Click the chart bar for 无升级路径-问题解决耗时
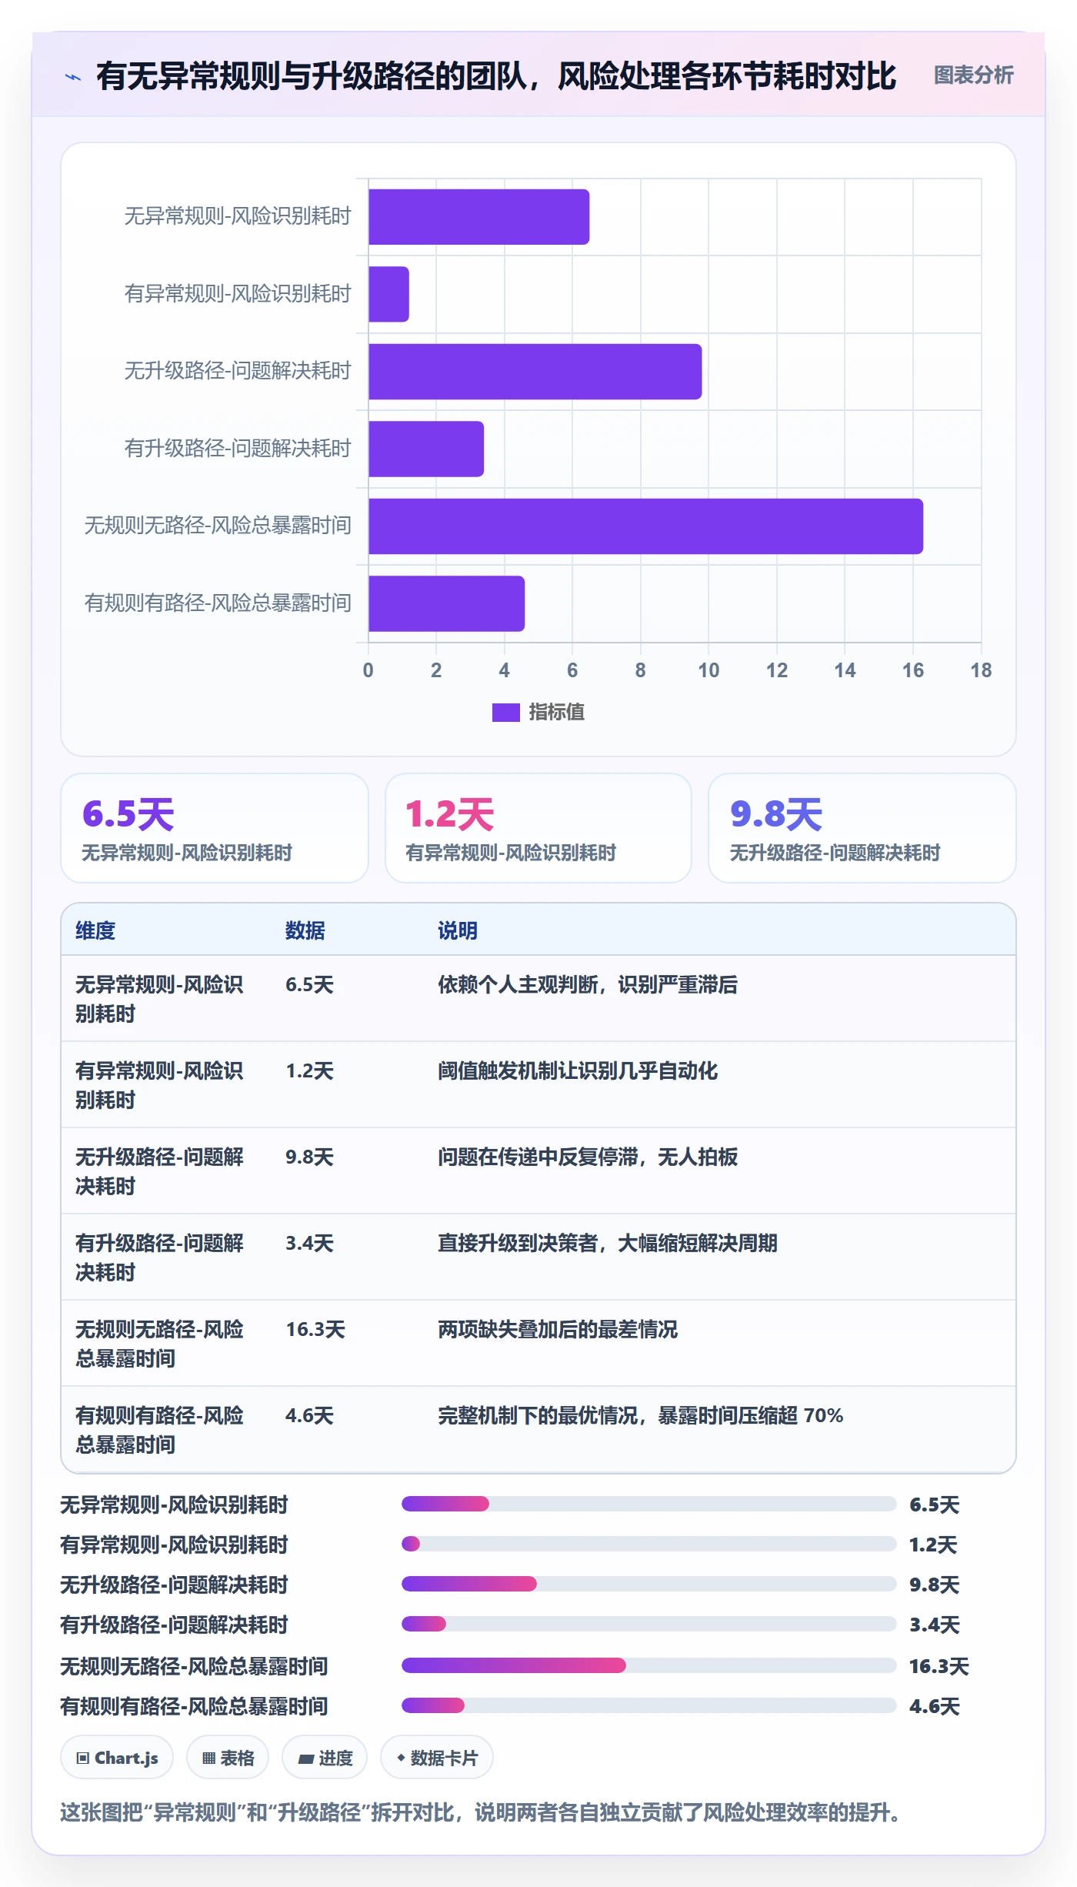Image resolution: width=1077 pixels, height=1887 pixels. pyautogui.click(x=535, y=372)
